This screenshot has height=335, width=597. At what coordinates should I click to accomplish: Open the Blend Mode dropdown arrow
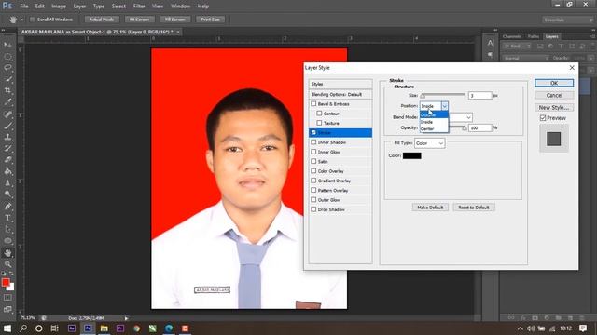pyautogui.click(x=468, y=117)
